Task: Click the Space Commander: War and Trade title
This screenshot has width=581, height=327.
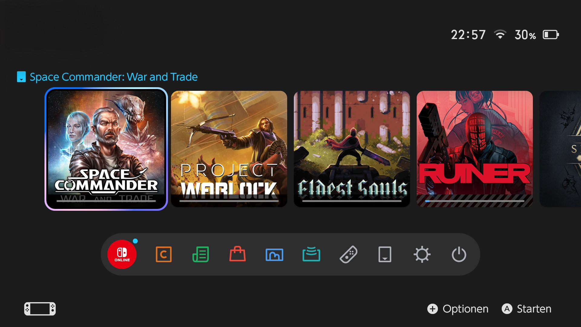Action: (x=114, y=77)
